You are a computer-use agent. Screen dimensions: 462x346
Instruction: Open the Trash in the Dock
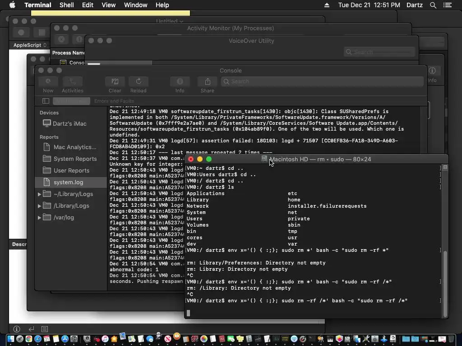click(451, 339)
